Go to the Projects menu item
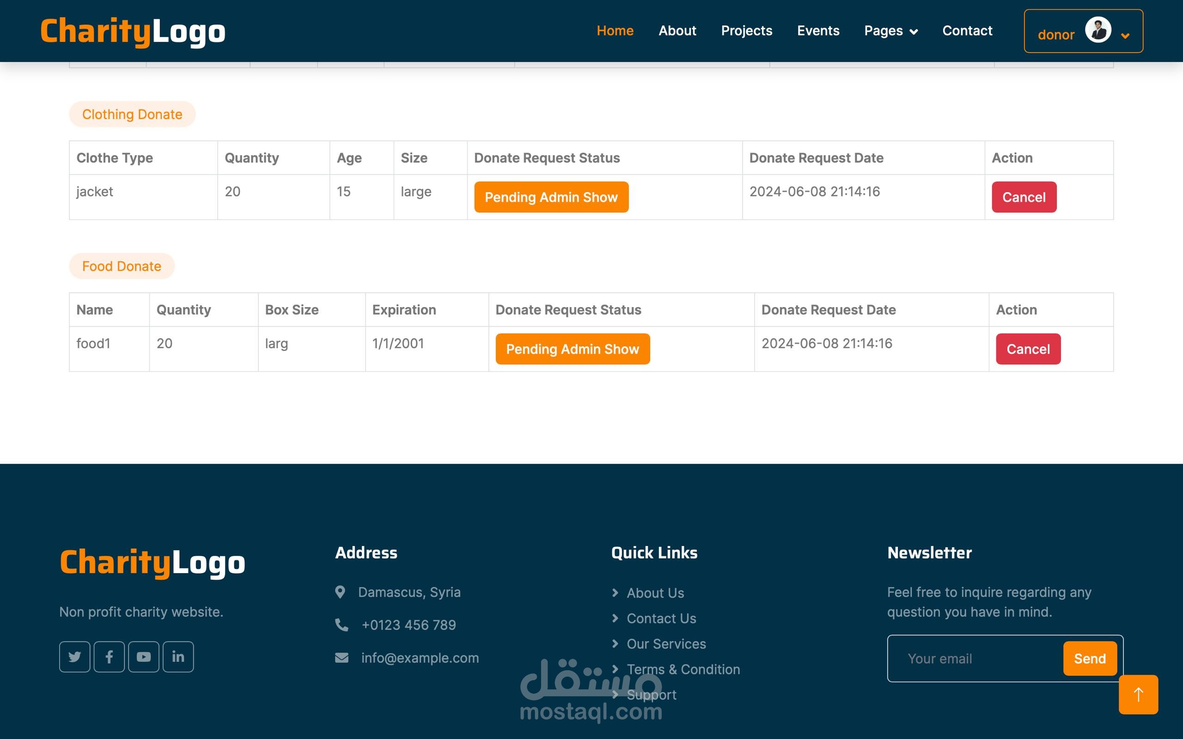Viewport: 1183px width, 739px height. (x=746, y=31)
